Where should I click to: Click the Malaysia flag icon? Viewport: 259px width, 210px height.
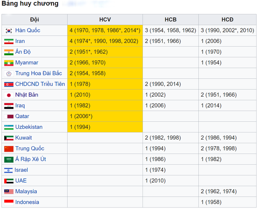9,192
